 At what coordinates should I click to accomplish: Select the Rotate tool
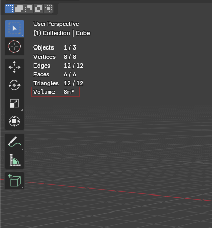click(x=14, y=85)
